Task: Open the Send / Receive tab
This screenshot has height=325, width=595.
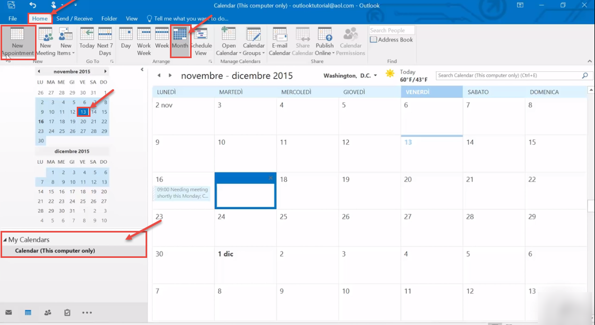Action: pyautogui.click(x=74, y=18)
